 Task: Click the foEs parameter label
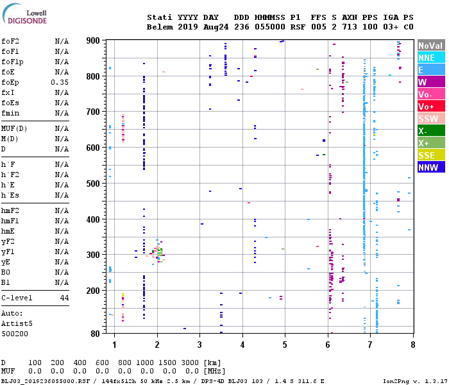coord(10,103)
